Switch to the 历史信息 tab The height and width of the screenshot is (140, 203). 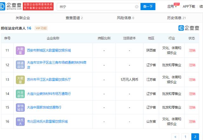pos(176,18)
